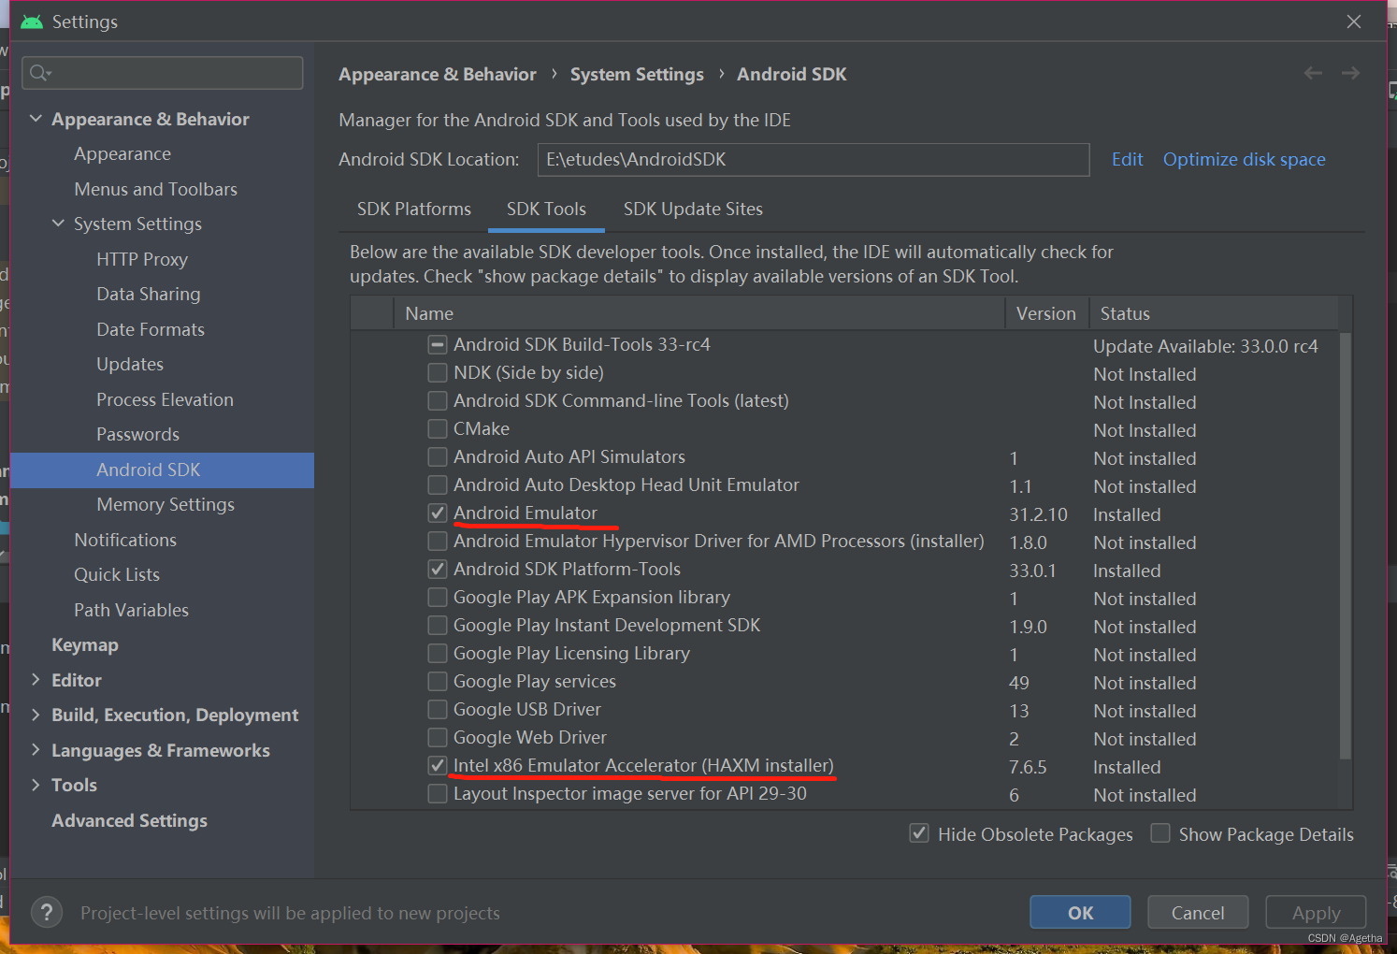Click the Apply button

coord(1316,912)
